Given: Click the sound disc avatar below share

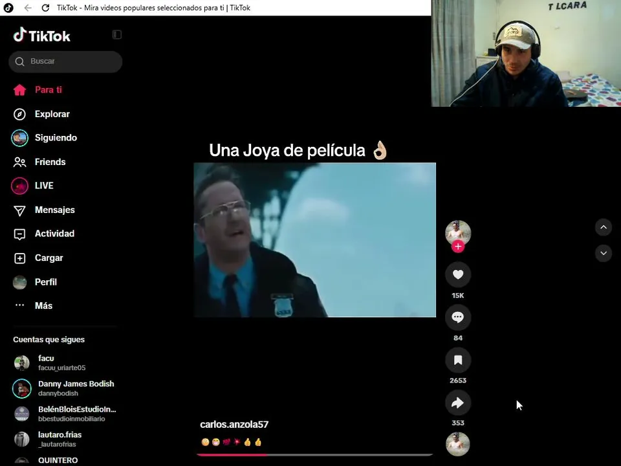Looking at the screenshot, I should 458,444.
